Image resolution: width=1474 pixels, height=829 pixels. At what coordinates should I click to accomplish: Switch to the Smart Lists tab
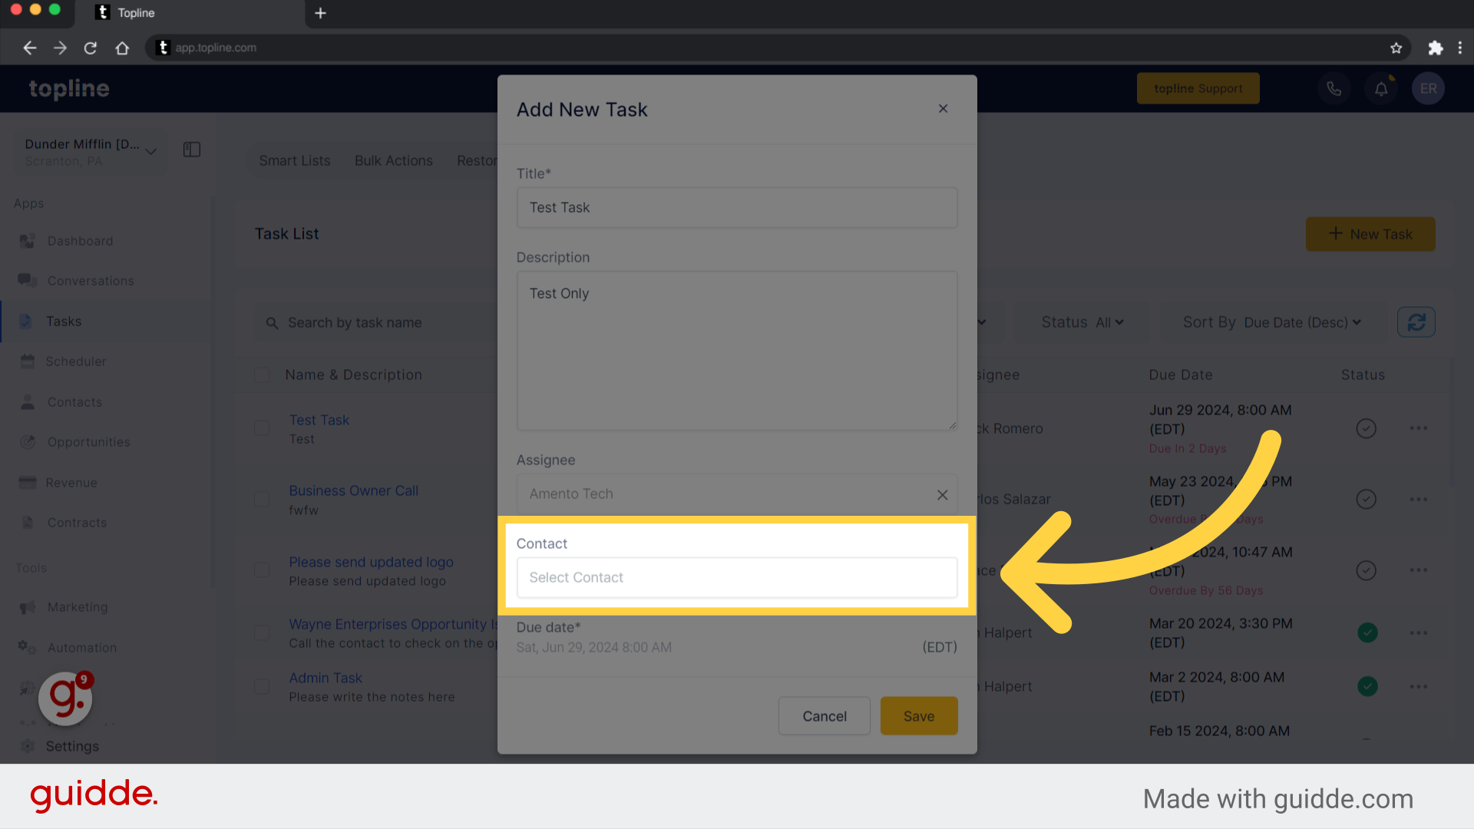(x=295, y=160)
